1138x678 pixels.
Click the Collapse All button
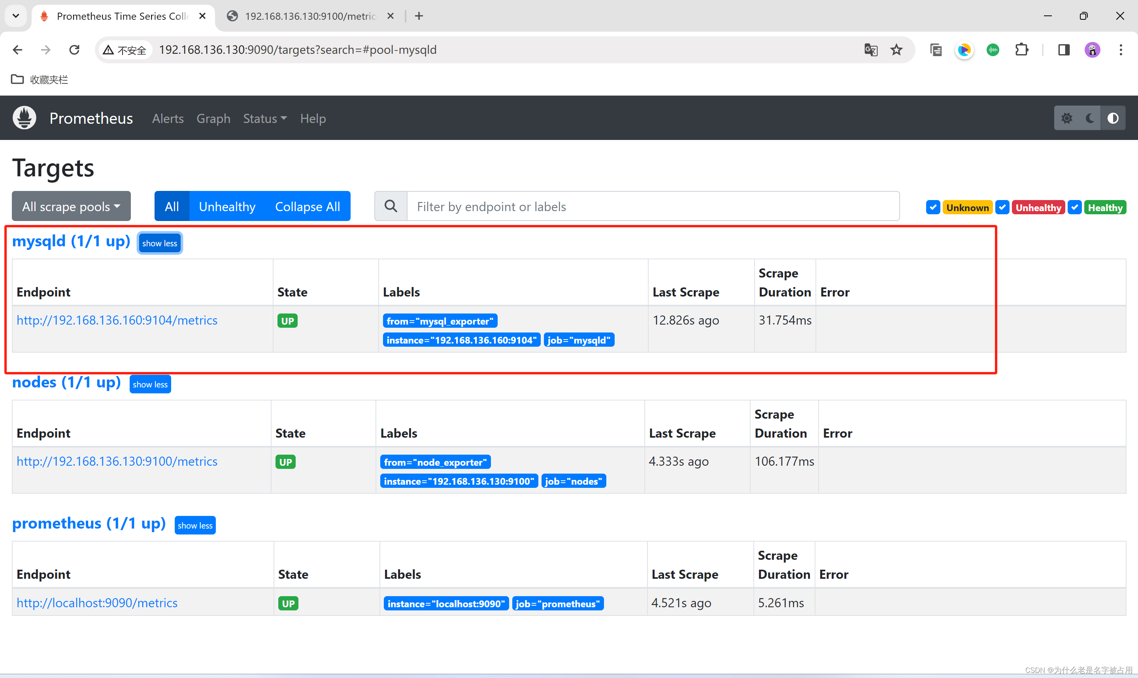[308, 206]
